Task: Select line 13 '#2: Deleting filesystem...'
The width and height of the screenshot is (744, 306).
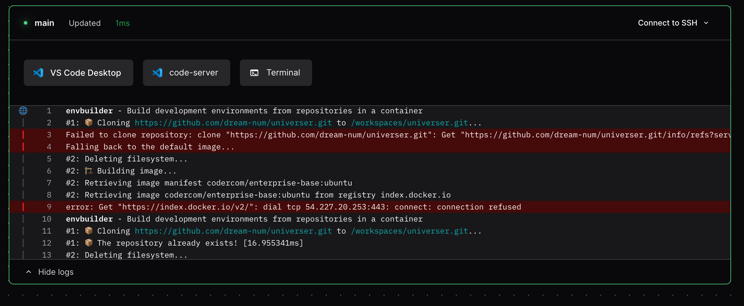Action: [370, 254]
